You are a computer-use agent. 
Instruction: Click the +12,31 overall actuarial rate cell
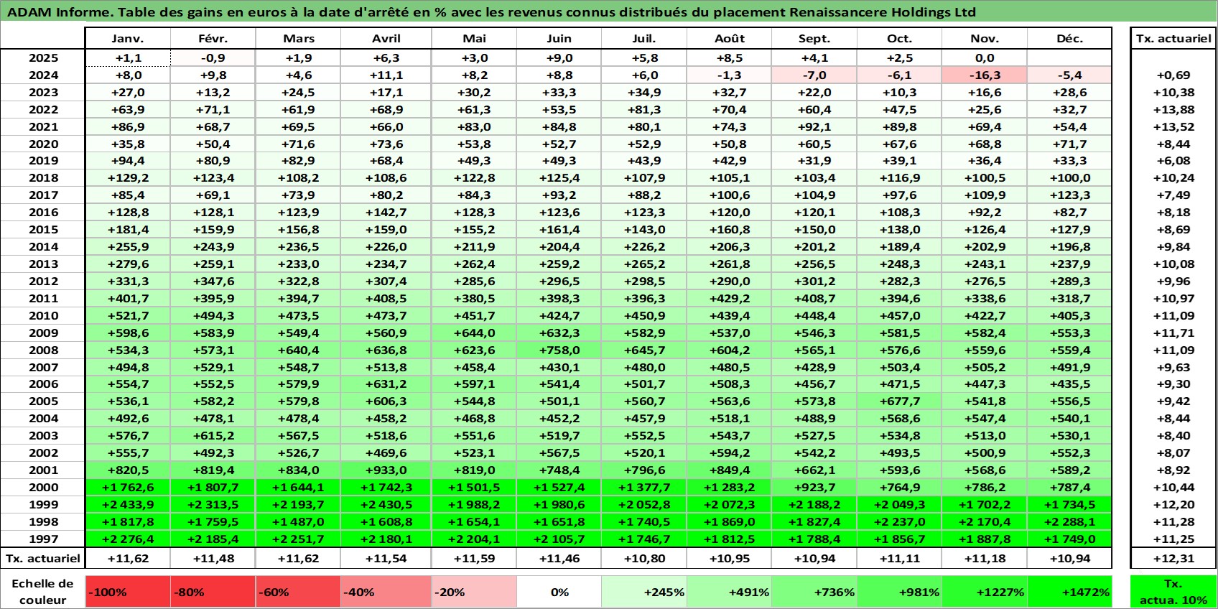tap(1173, 558)
